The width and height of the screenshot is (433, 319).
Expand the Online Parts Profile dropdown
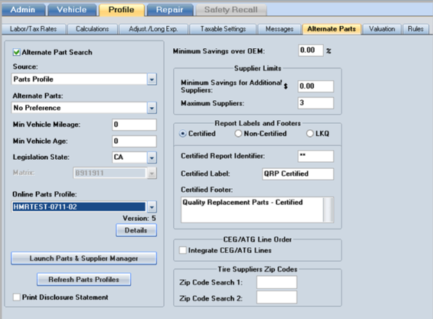151,207
